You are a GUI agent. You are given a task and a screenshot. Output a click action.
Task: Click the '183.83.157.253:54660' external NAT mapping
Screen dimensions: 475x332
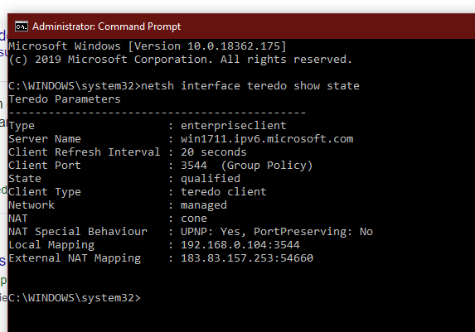point(247,258)
